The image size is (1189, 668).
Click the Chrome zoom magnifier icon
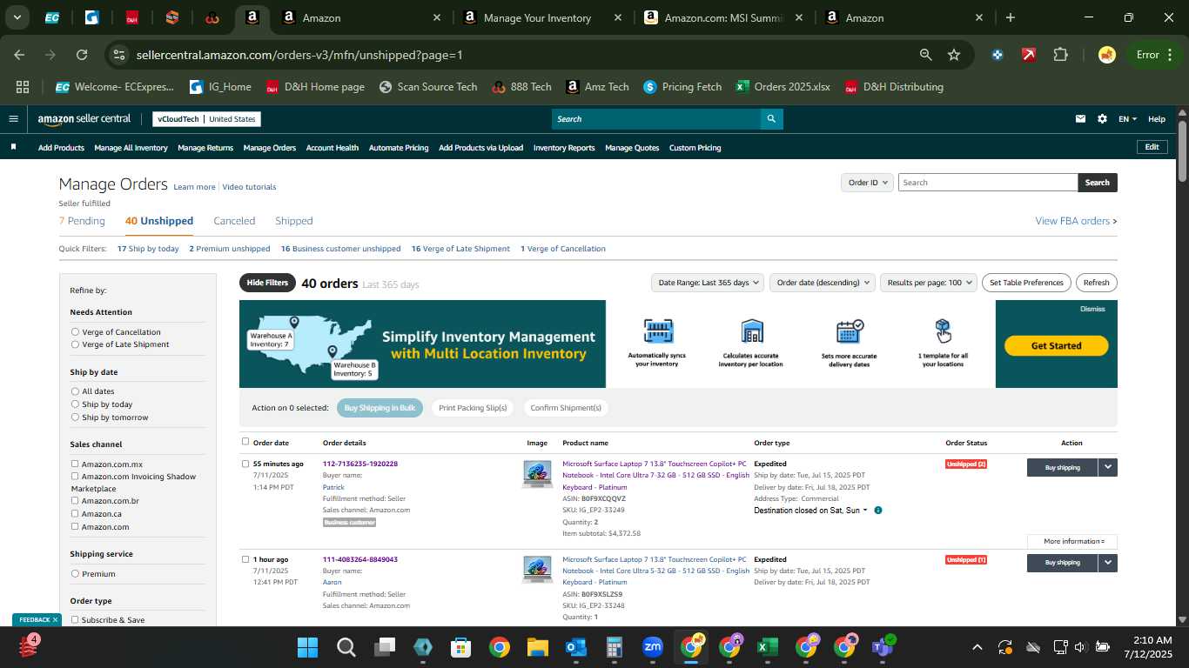[926, 55]
